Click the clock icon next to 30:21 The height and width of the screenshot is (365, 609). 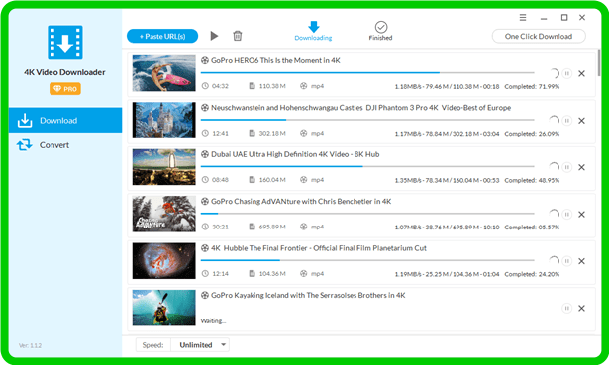pyautogui.click(x=205, y=227)
